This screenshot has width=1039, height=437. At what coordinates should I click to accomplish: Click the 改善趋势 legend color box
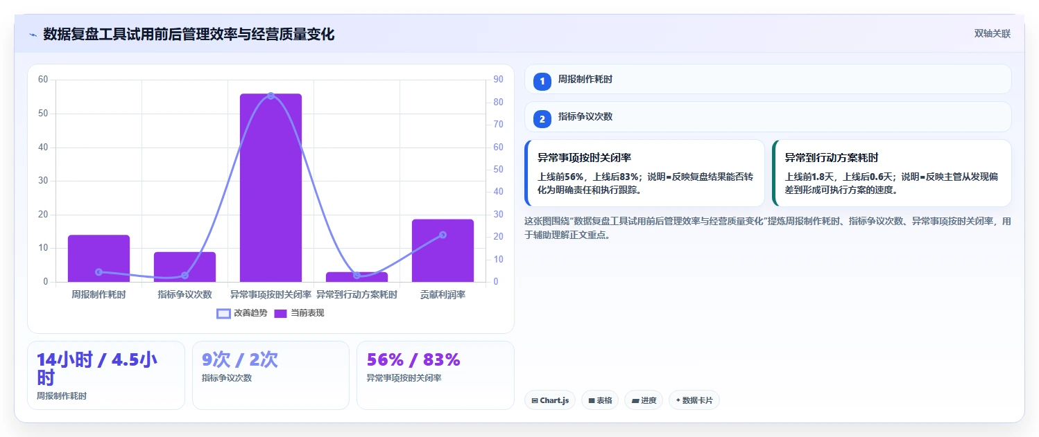(x=223, y=313)
